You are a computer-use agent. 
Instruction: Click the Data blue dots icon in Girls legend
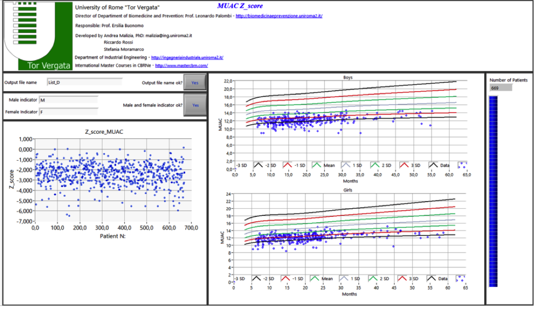(x=461, y=279)
